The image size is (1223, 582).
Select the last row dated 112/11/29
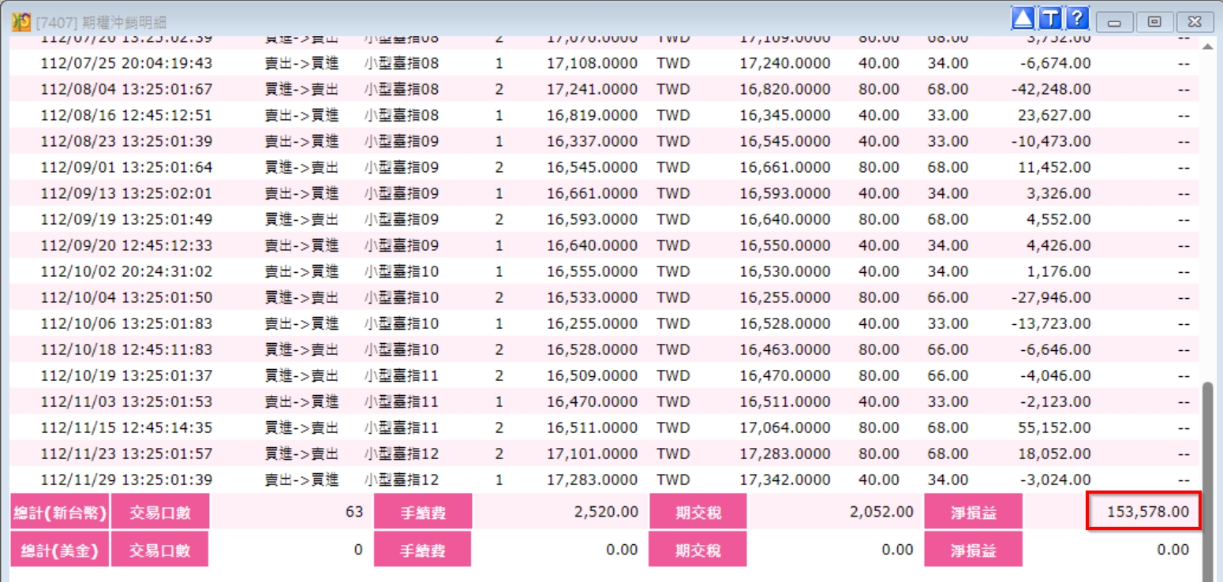pos(604,479)
